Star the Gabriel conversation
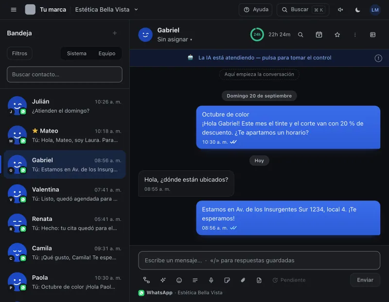The image size is (389, 302). tap(337, 34)
